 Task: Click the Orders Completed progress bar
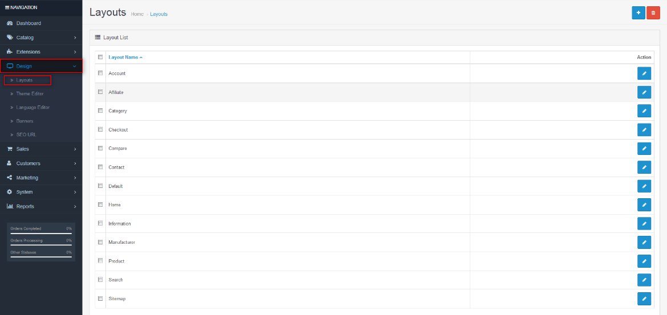(x=41, y=234)
